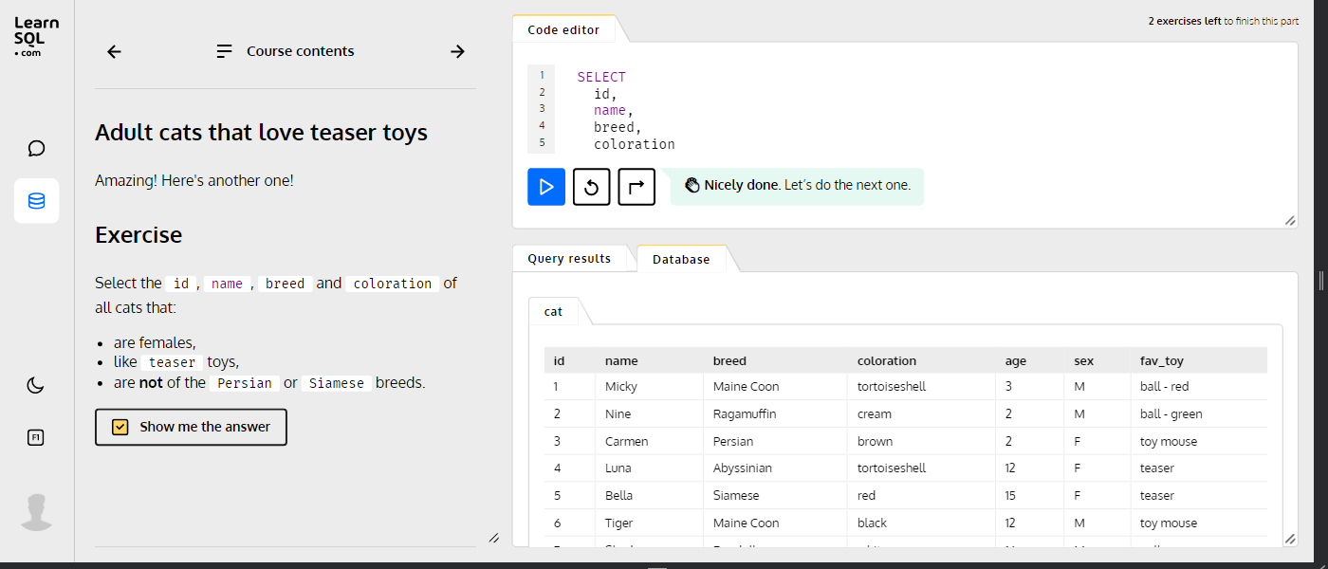Click the next exercise arrow button in the editor

tap(636, 187)
